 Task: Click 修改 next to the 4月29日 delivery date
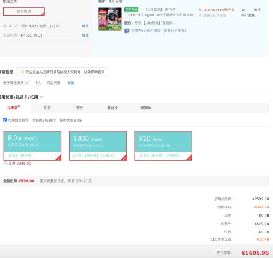coord(85,26)
